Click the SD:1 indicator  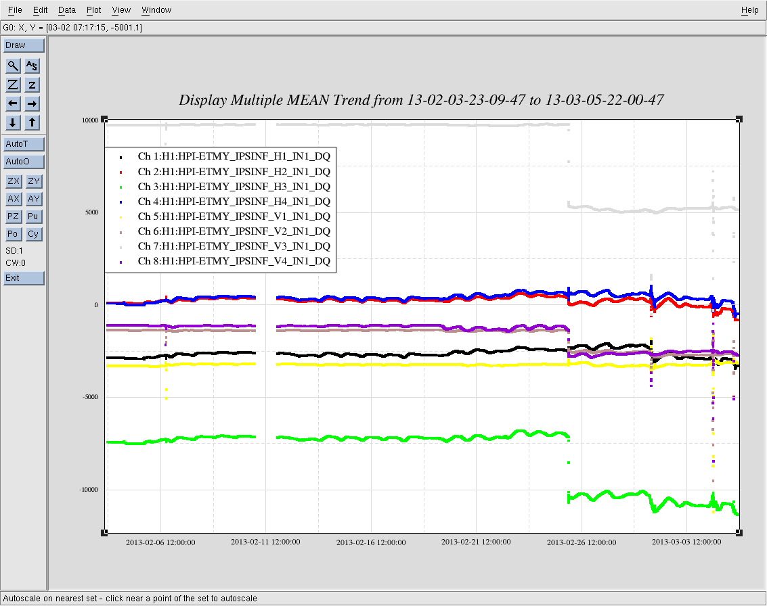click(x=14, y=251)
